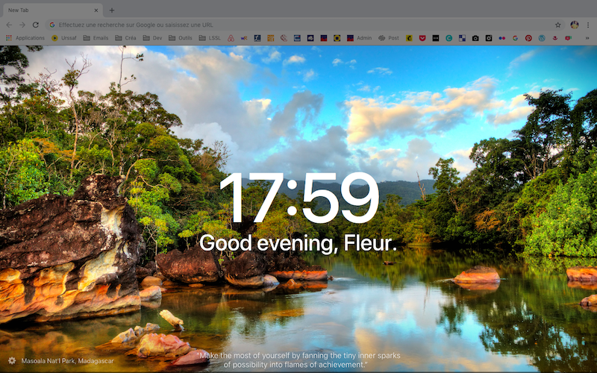Open the Pocket bookmark icon
The width and height of the screenshot is (597, 373).
point(422,37)
